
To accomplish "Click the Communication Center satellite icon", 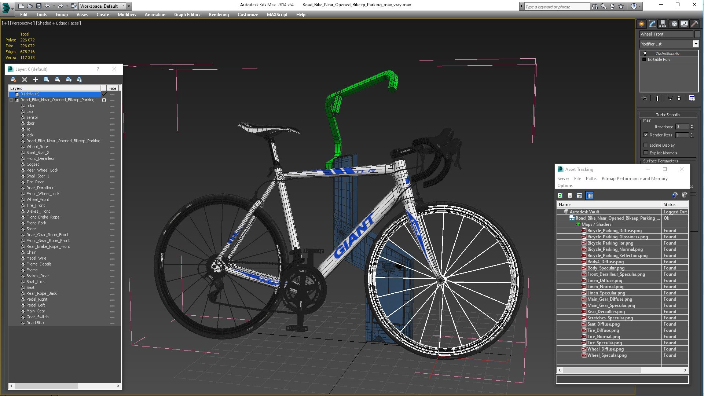I will coord(612,6).
